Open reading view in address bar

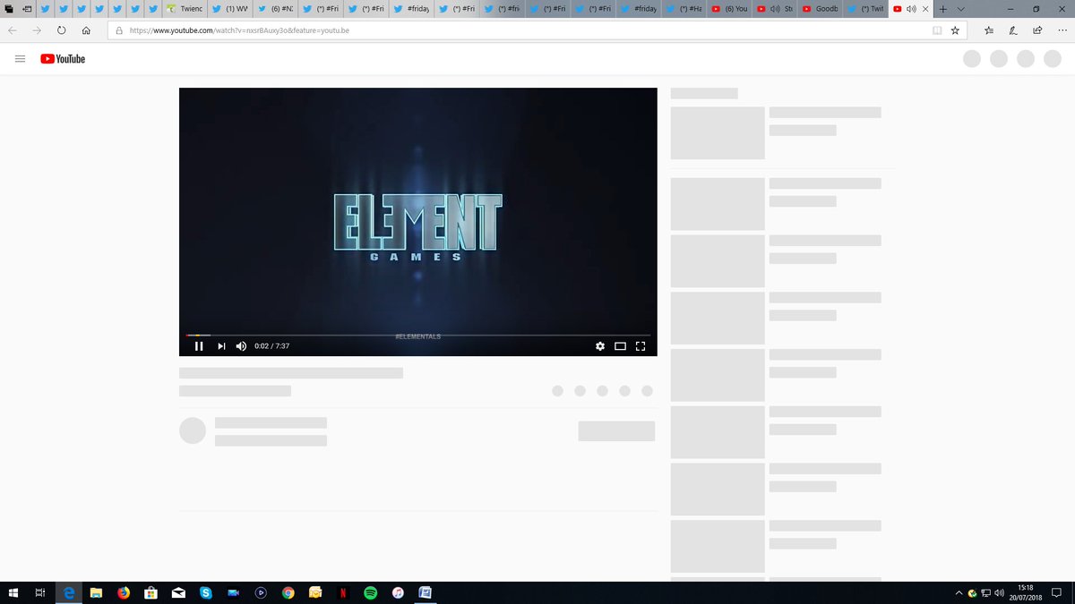tap(937, 30)
